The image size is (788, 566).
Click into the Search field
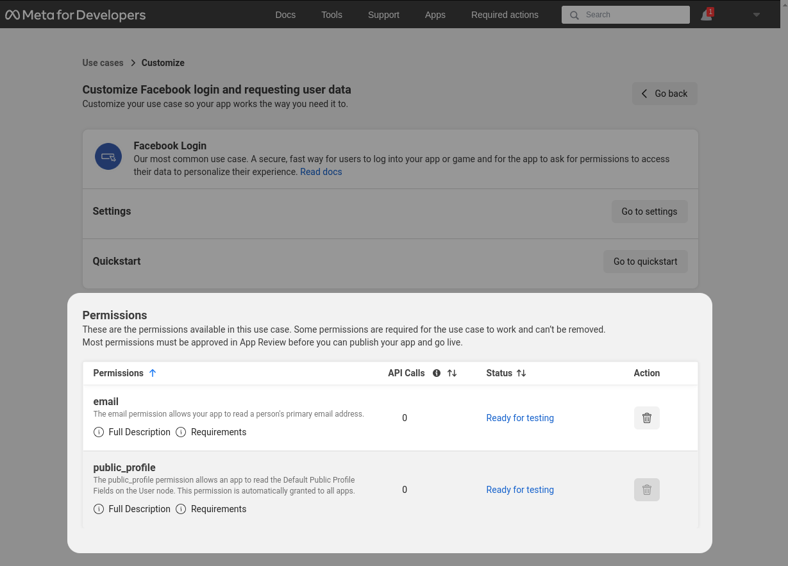(625, 14)
